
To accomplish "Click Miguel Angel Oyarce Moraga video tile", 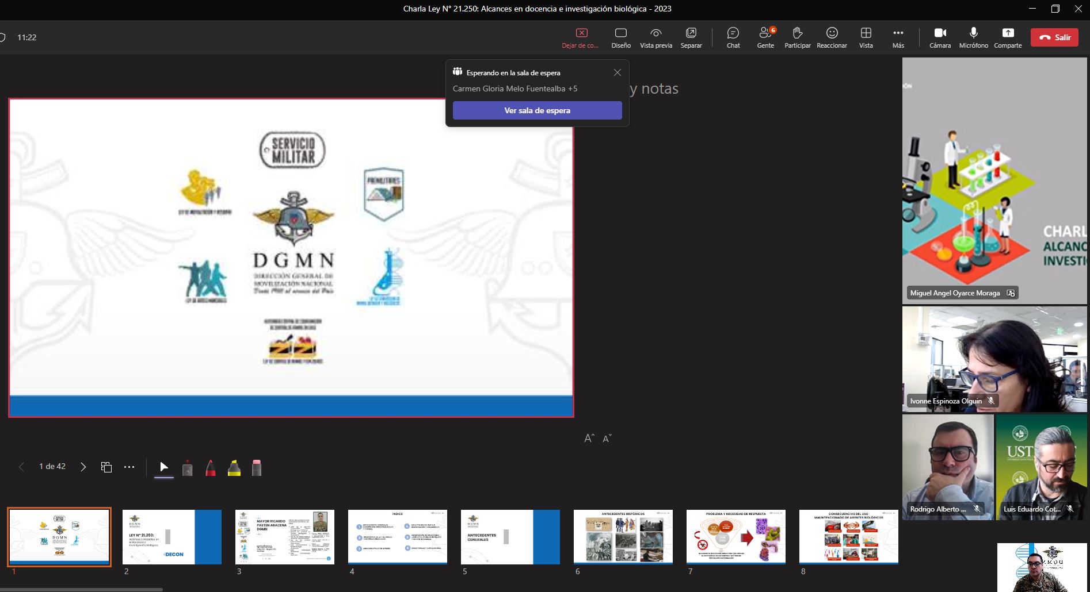I will tap(994, 180).
